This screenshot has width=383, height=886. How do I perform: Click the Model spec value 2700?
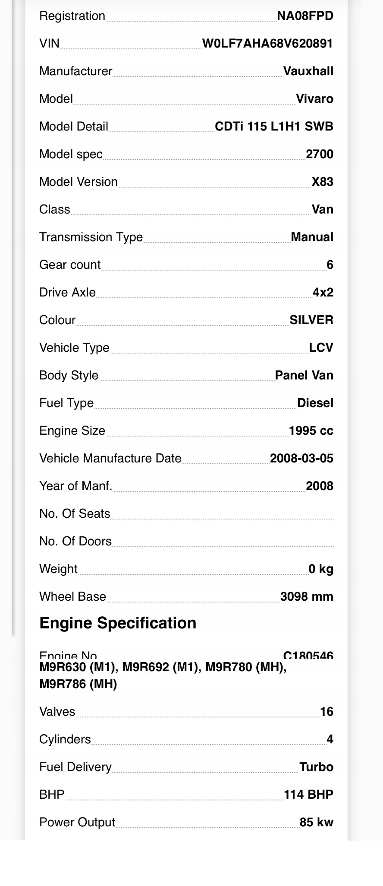[320, 154]
